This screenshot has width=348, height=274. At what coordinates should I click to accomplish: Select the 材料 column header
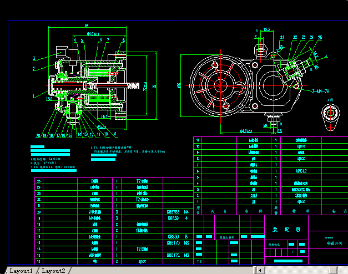(x=301, y=211)
